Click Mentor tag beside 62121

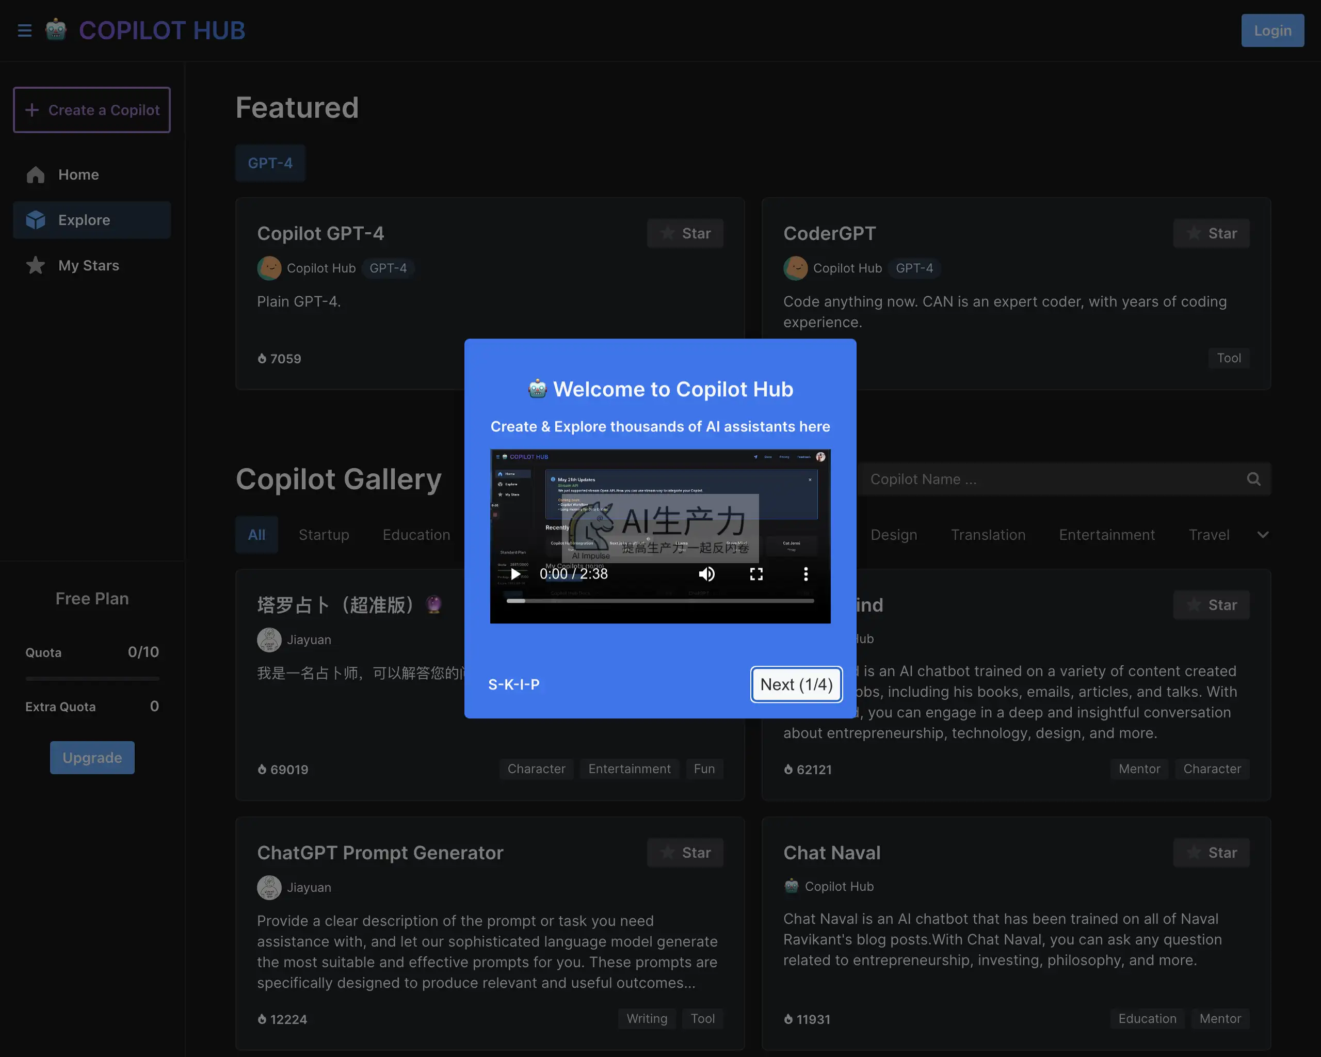(x=1139, y=769)
